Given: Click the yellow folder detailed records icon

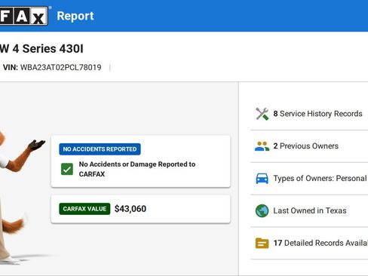Looking at the screenshot, I should [262, 243].
